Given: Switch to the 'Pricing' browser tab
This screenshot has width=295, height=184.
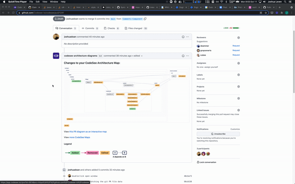Looking at the screenshot, I should coord(240,7).
